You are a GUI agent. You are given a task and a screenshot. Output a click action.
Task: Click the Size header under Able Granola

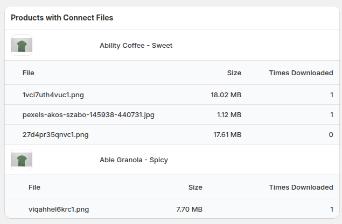click(196, 187)
